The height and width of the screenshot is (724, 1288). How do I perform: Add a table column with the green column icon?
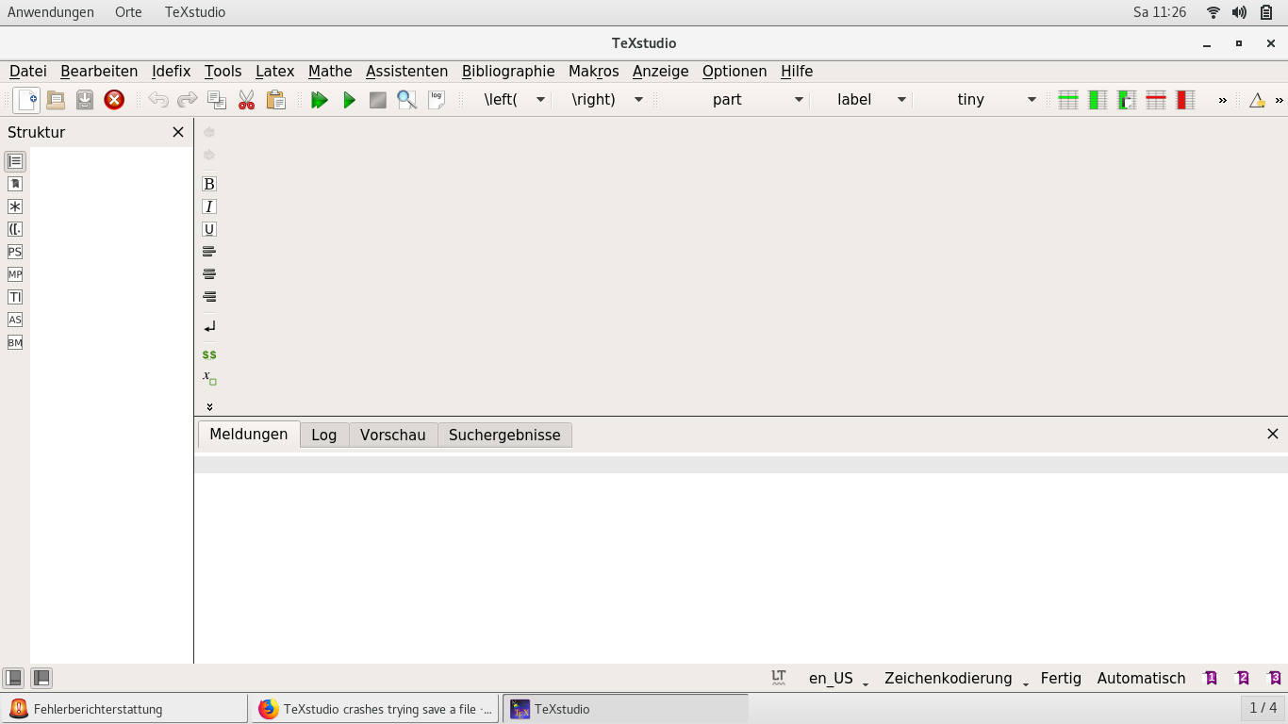[x=1098, y=99]
